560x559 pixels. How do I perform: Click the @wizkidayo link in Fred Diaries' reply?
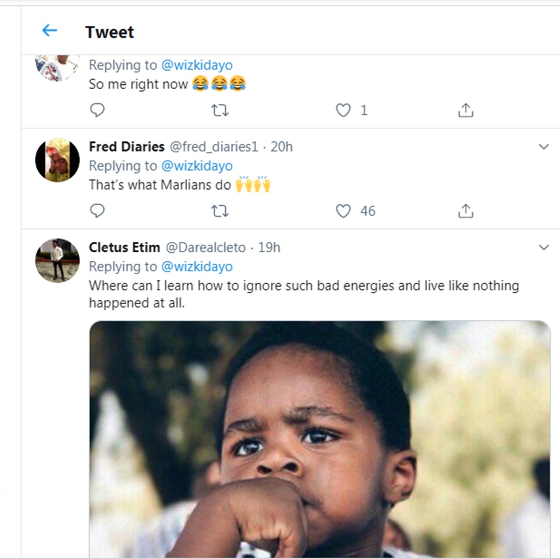pyautogui.click(x=196, y=166)
